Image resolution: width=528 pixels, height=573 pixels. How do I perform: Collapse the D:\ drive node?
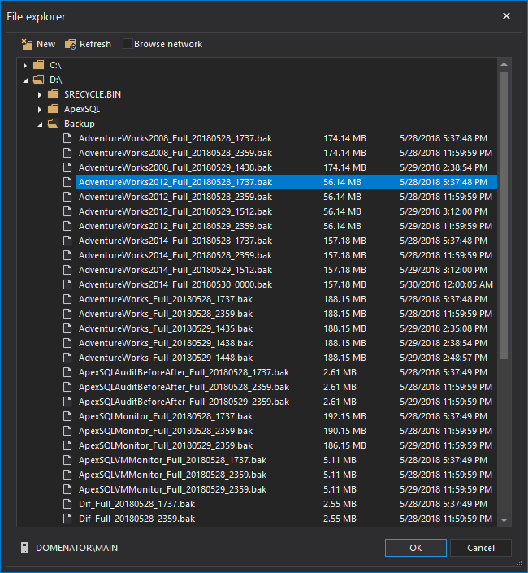coord(25,80)
